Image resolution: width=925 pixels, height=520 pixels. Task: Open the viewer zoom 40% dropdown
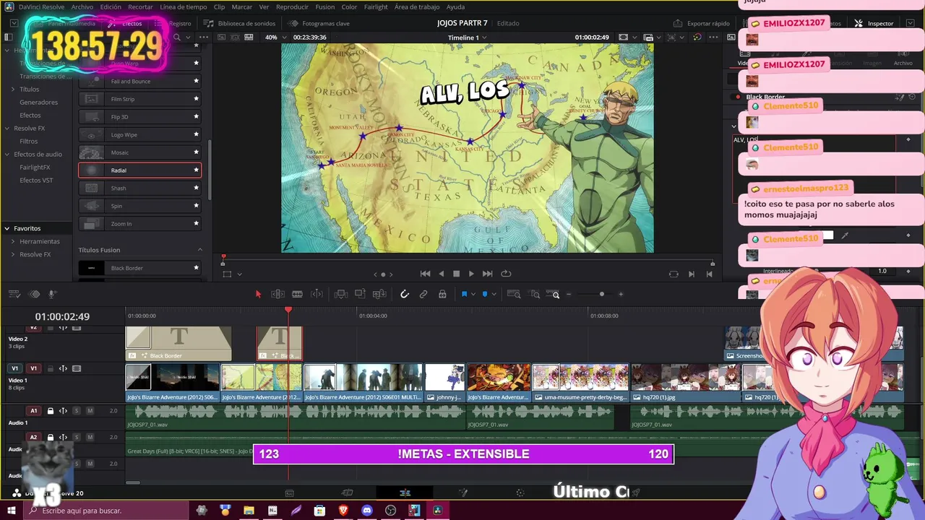coord(275,38)
